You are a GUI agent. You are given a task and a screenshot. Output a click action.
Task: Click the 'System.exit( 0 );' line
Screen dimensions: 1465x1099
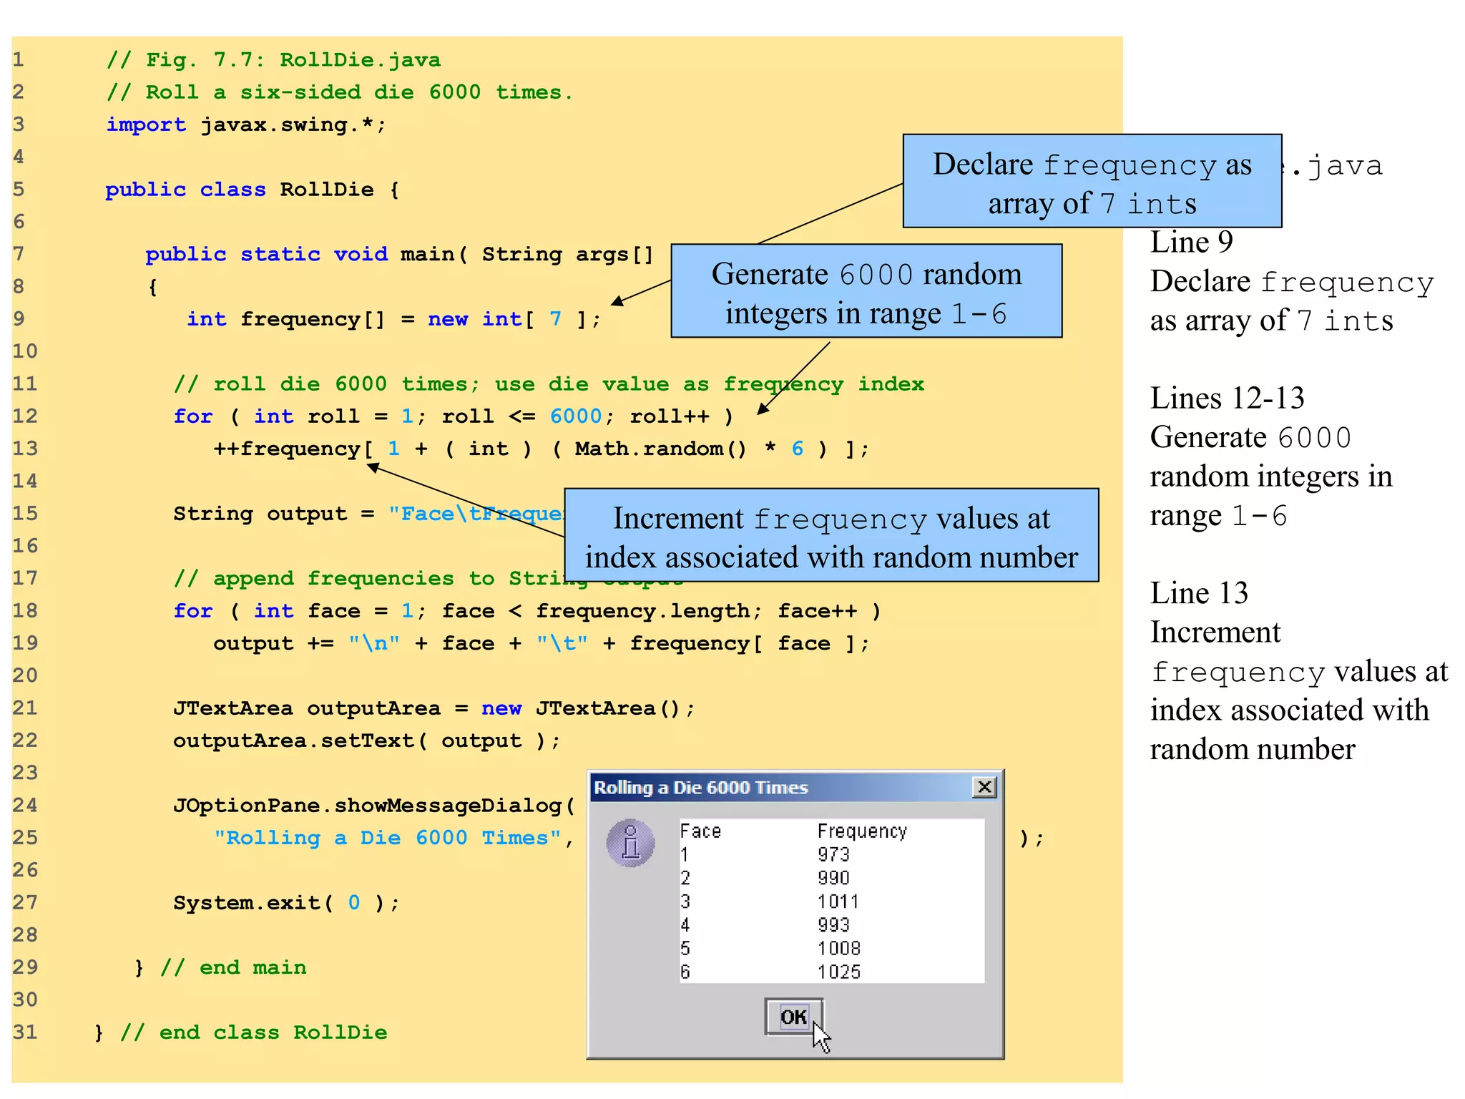286,903
